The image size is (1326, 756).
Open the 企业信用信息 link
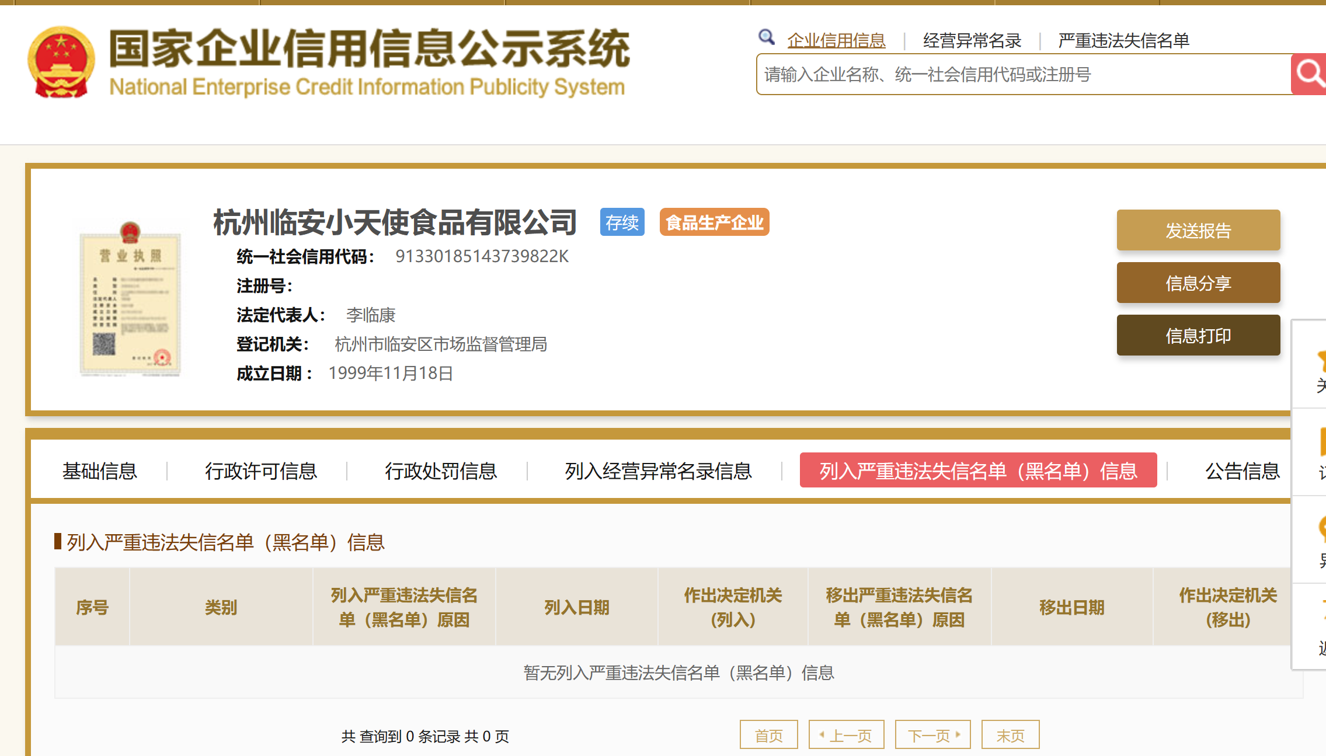click(836, 40)
